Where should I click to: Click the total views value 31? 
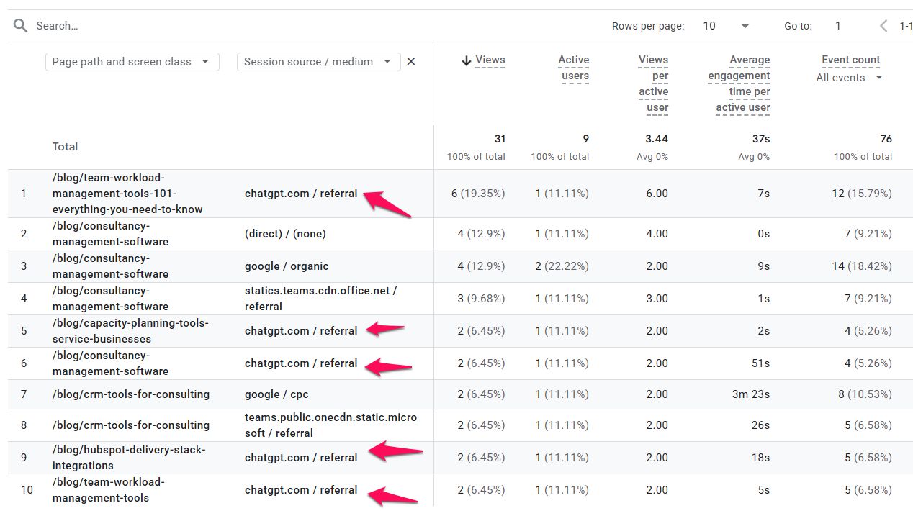(500, 139)
